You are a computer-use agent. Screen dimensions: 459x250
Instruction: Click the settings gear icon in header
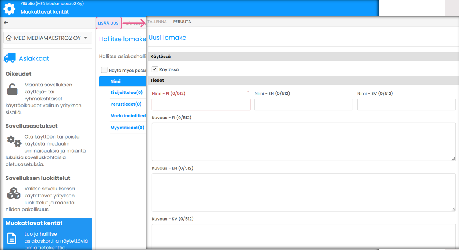coord(9,8)
